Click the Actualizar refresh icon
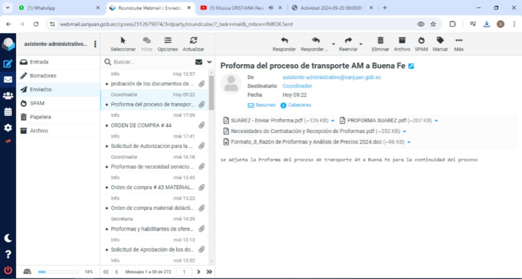 [x=193, y=44]
